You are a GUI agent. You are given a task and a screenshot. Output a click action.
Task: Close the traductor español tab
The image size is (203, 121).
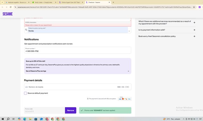(29, 2)
